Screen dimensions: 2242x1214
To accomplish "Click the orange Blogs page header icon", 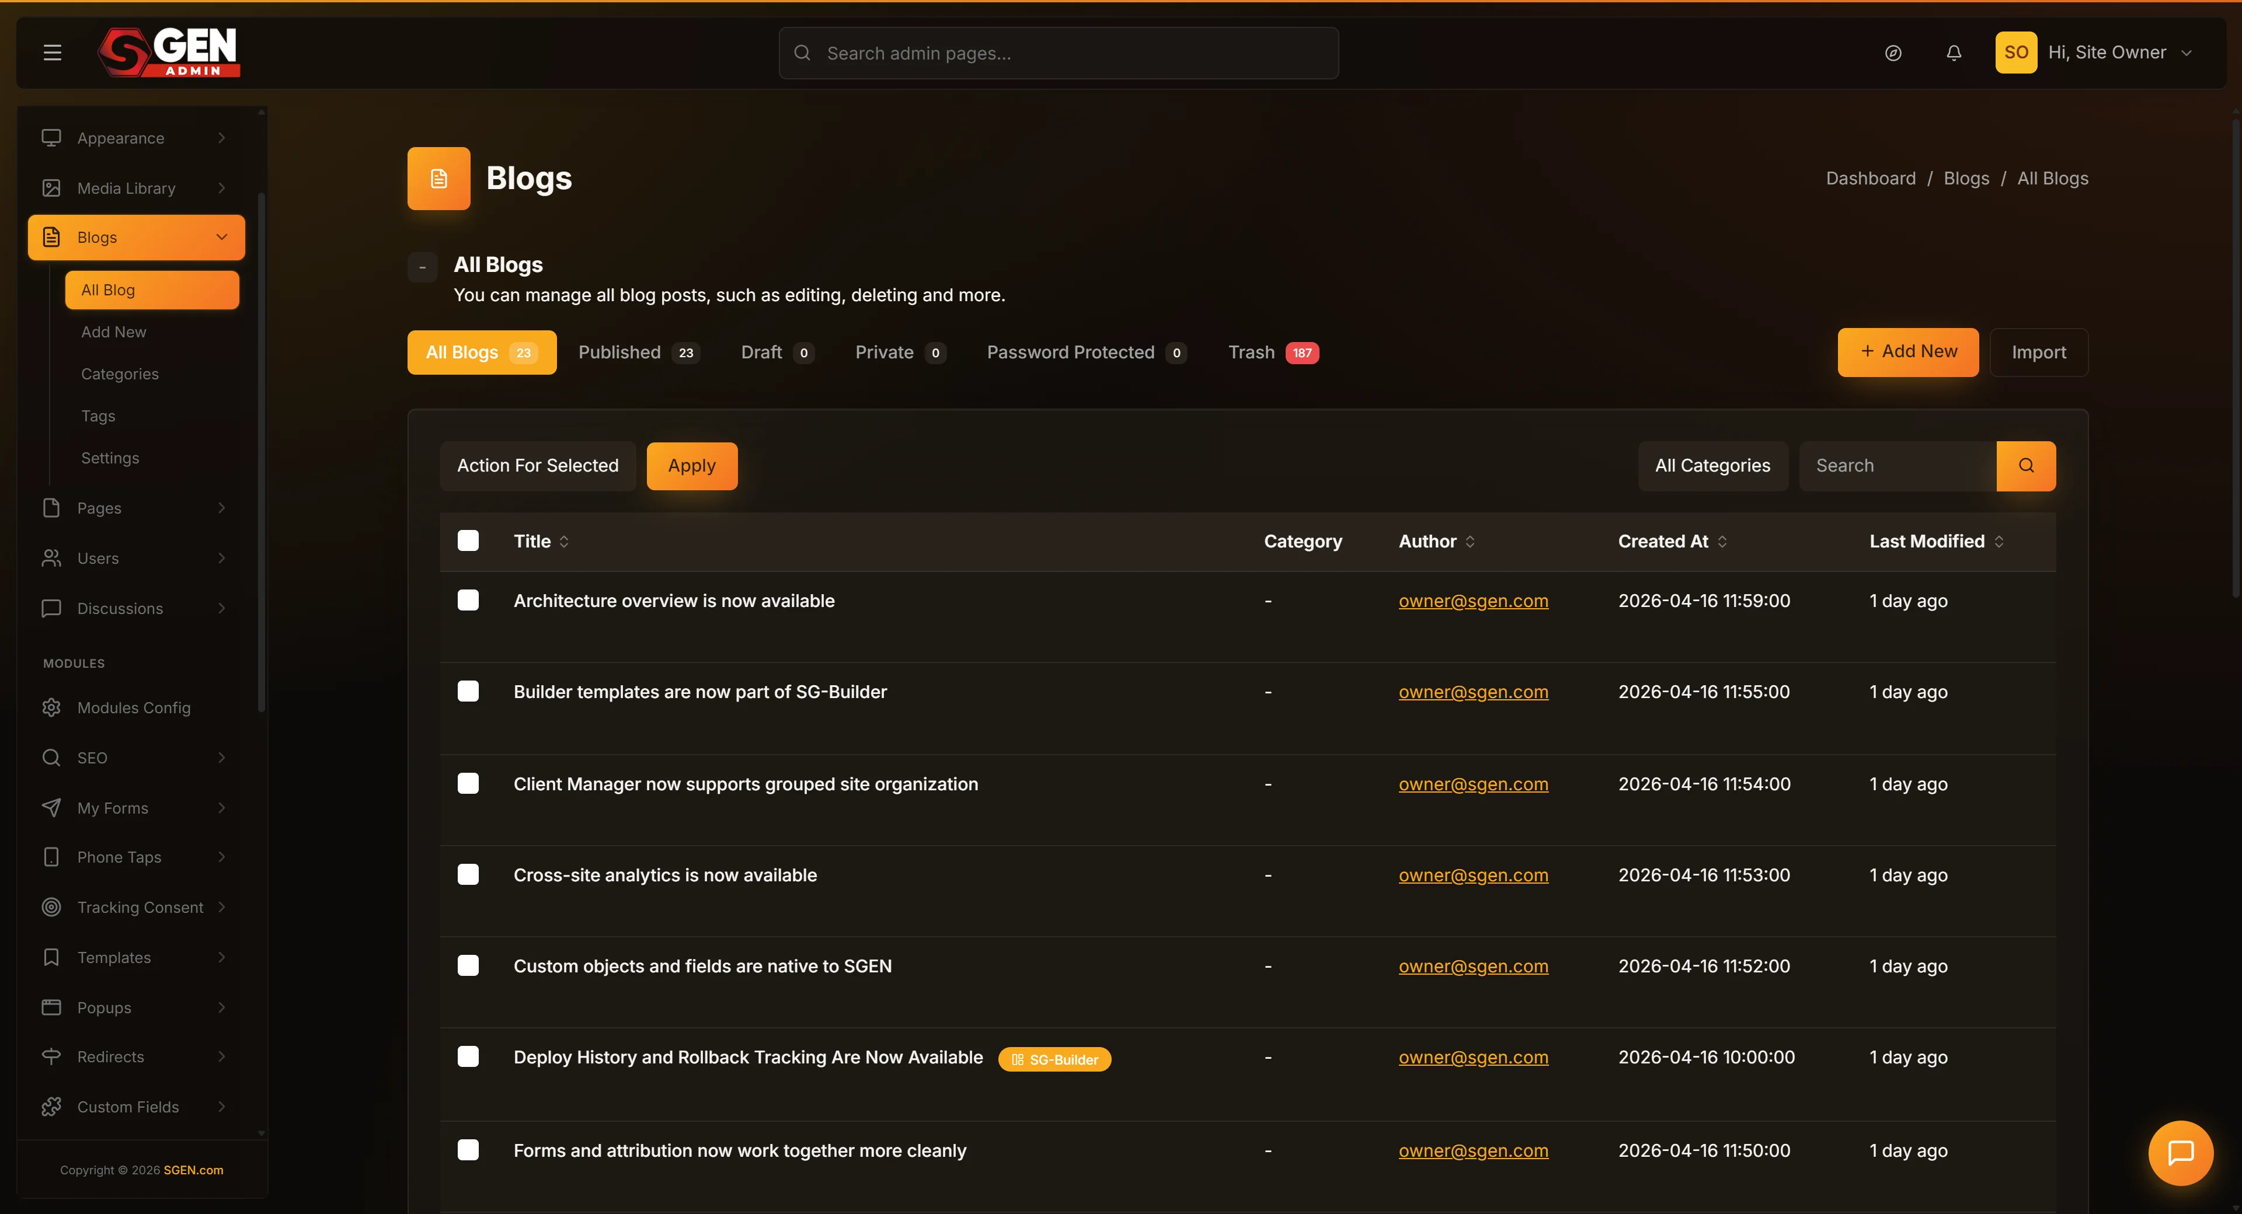I will [438, 179].
